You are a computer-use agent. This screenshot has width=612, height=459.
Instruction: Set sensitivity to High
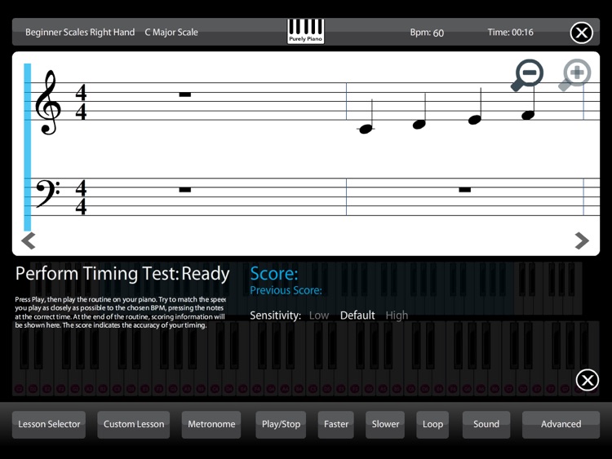tap(397, 315)
